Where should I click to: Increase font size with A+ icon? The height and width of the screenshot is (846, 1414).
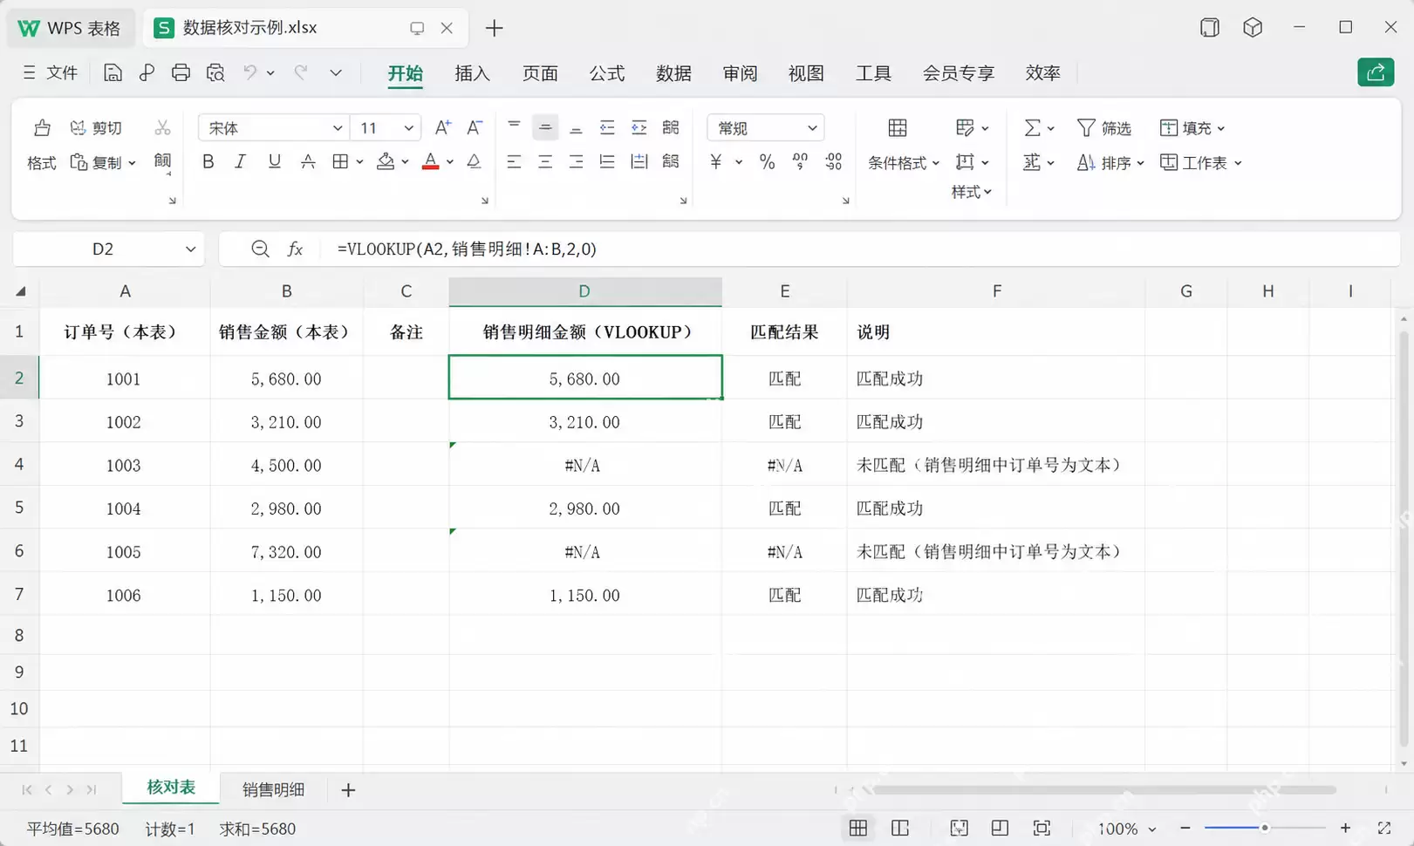[x=442, y=128]
